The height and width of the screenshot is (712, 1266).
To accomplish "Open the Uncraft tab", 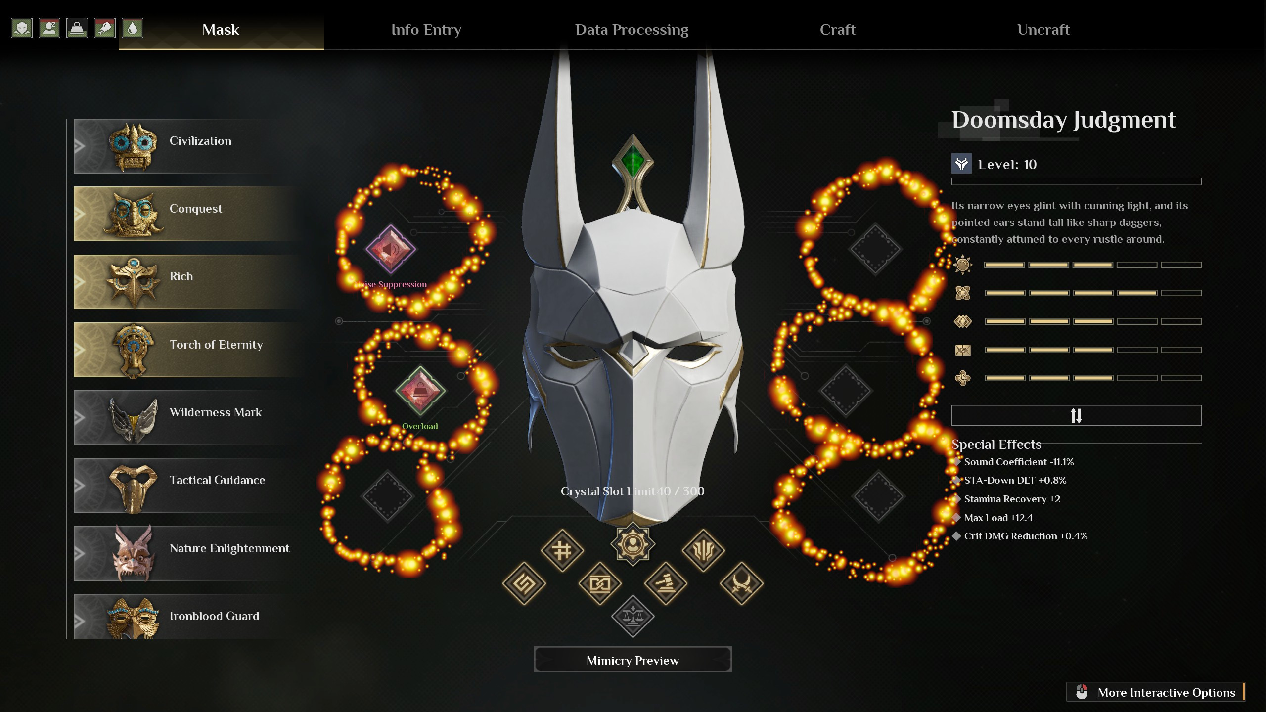I will (x=1043, y=30).
